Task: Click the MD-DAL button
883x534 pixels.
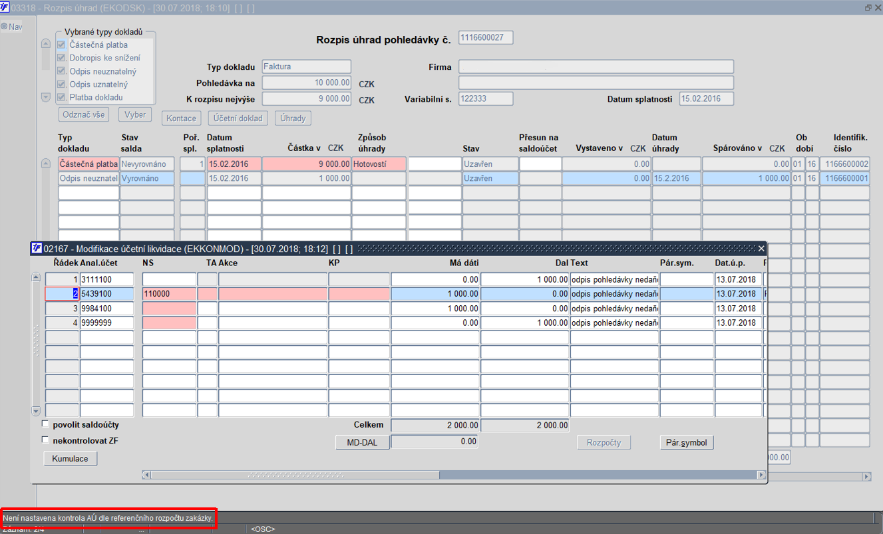Action: click(x=363, y=442)
